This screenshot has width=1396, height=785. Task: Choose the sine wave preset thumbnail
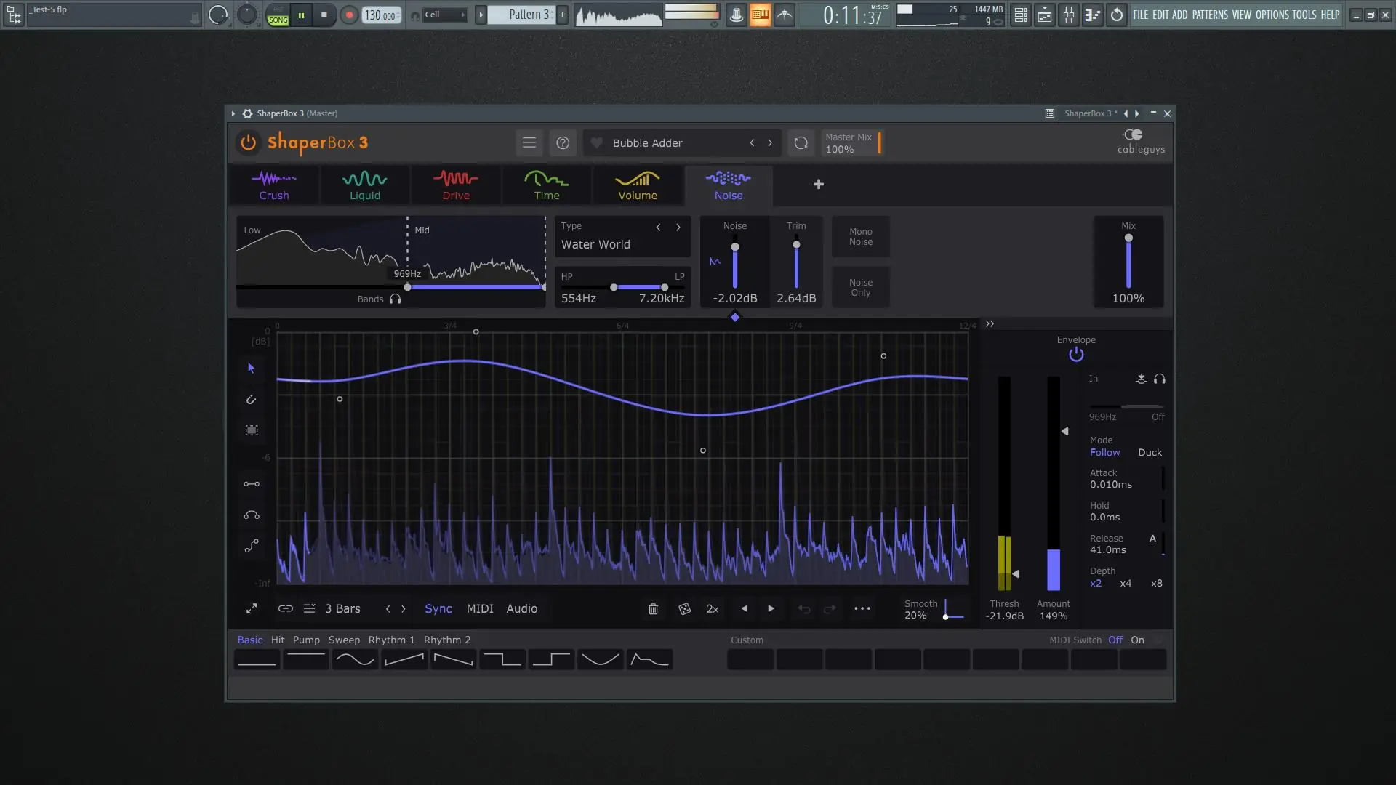pyautogui.click(x=355, y=660)
